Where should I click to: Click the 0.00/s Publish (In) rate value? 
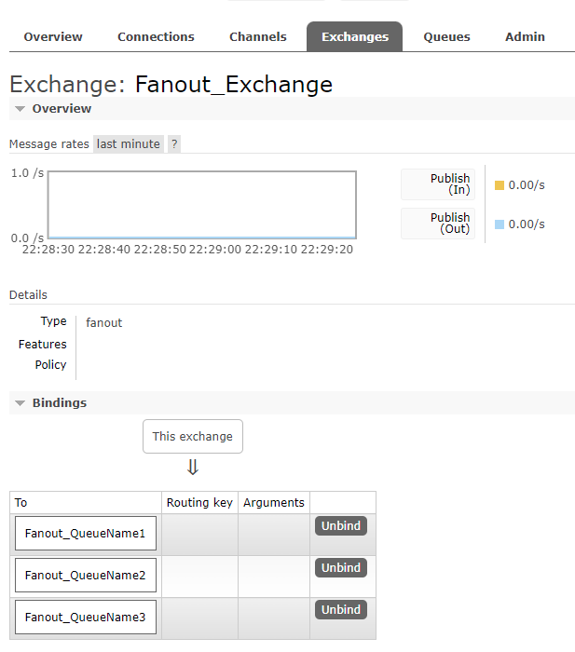[x=527, y=185]
